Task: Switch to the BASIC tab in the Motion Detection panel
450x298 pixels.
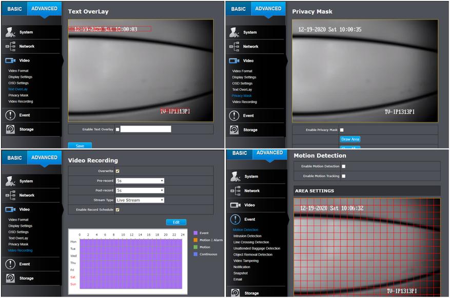Action: (240, 153)
